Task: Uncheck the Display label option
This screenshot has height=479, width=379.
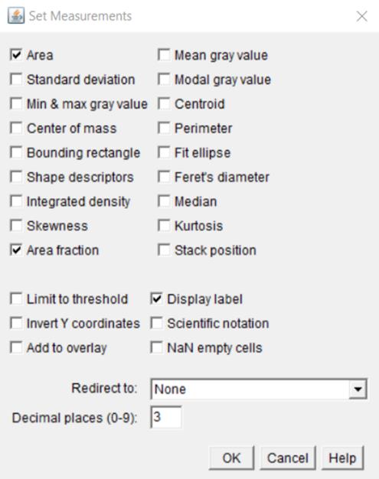Action: click(156, 298)
